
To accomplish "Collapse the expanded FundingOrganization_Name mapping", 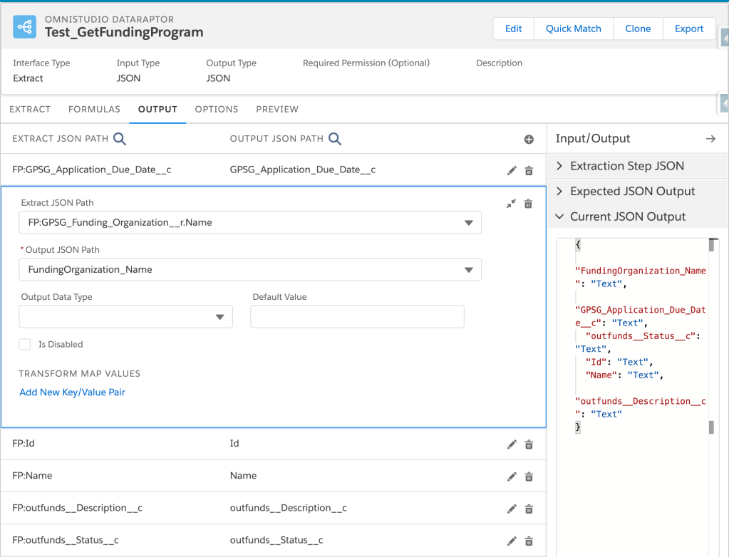I will coord(511,204).
